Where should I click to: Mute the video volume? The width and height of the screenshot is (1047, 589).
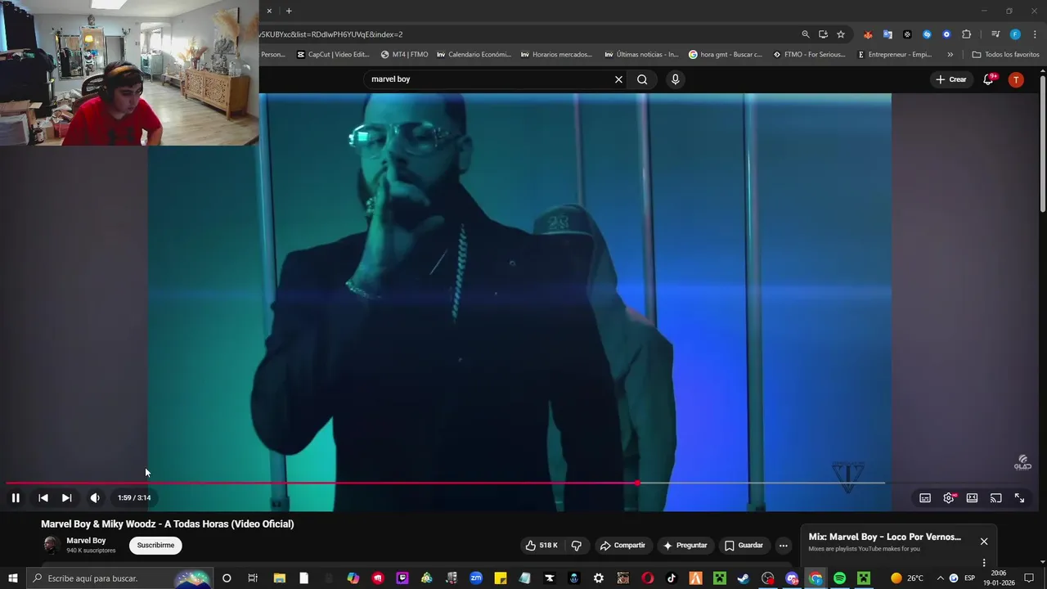pyautogui.click(x=95, y=497)
